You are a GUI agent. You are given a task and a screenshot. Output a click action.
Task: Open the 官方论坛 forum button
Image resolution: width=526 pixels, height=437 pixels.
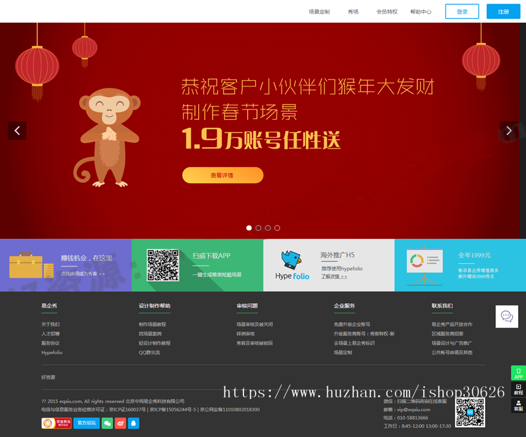tap(87, 423)
